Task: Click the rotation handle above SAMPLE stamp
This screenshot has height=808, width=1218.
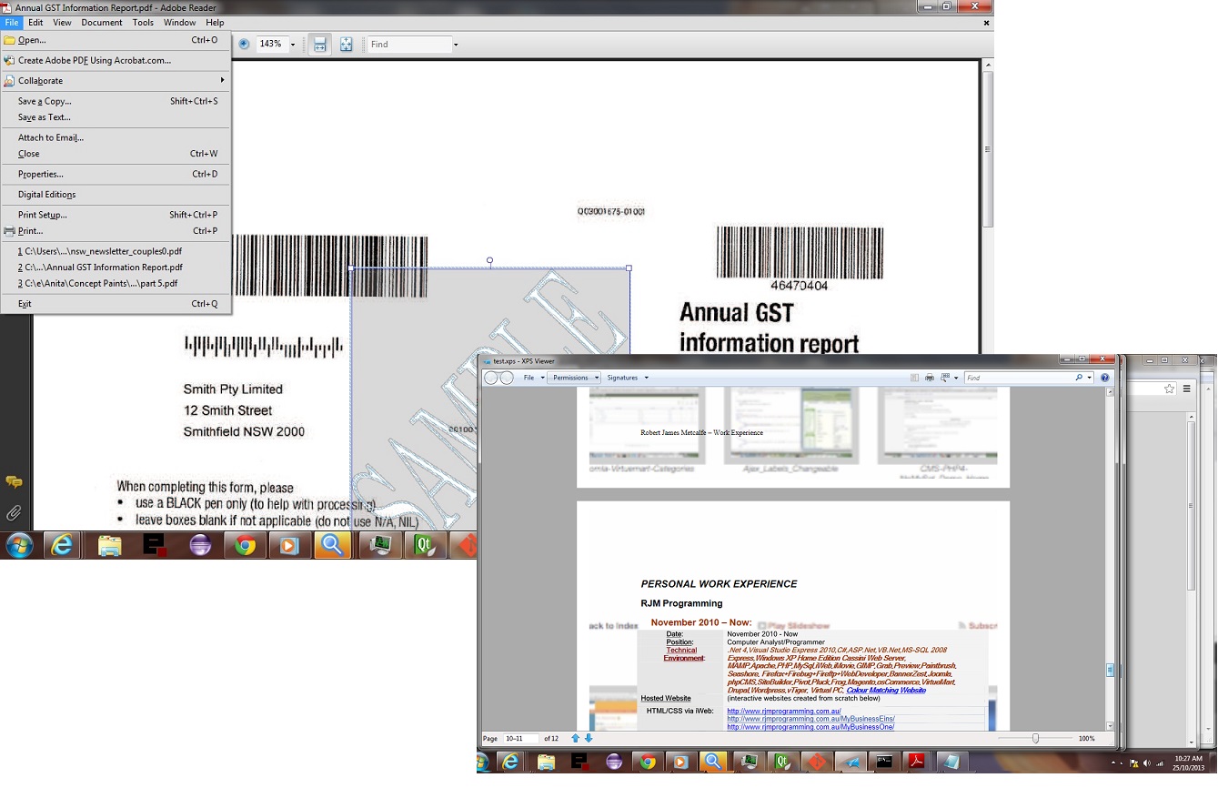Action: [489, 261]
